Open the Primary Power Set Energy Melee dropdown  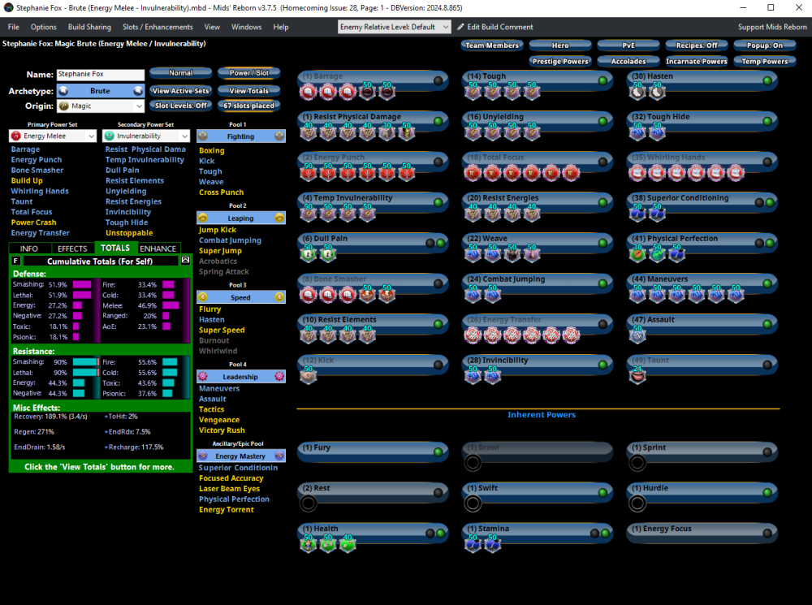pyautogui.click(x=53, y=136)
